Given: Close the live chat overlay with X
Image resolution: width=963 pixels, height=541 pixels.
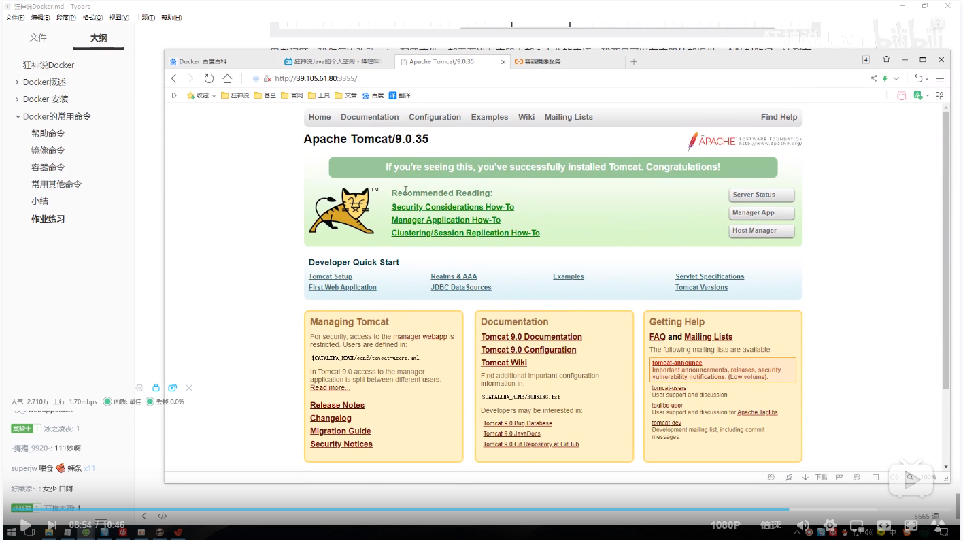Looking at the screenshot, I should [189, 387].
